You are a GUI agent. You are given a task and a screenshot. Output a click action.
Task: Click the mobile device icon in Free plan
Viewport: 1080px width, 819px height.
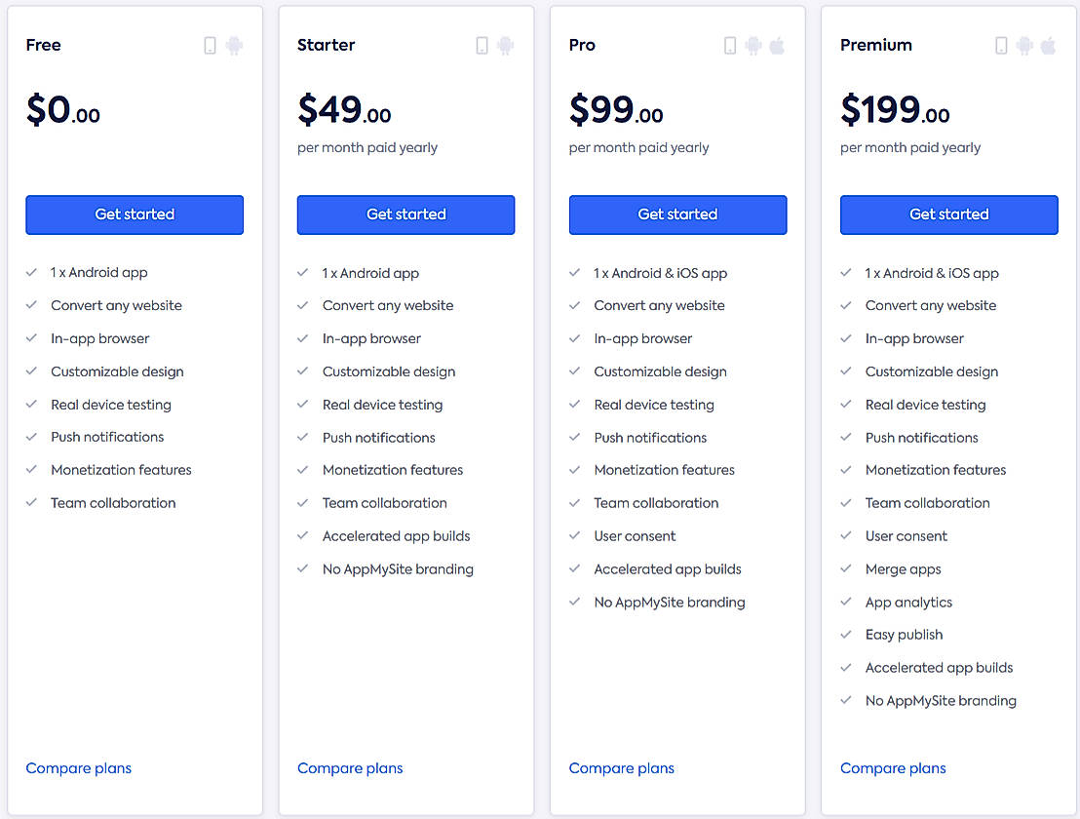coord(210,45)
